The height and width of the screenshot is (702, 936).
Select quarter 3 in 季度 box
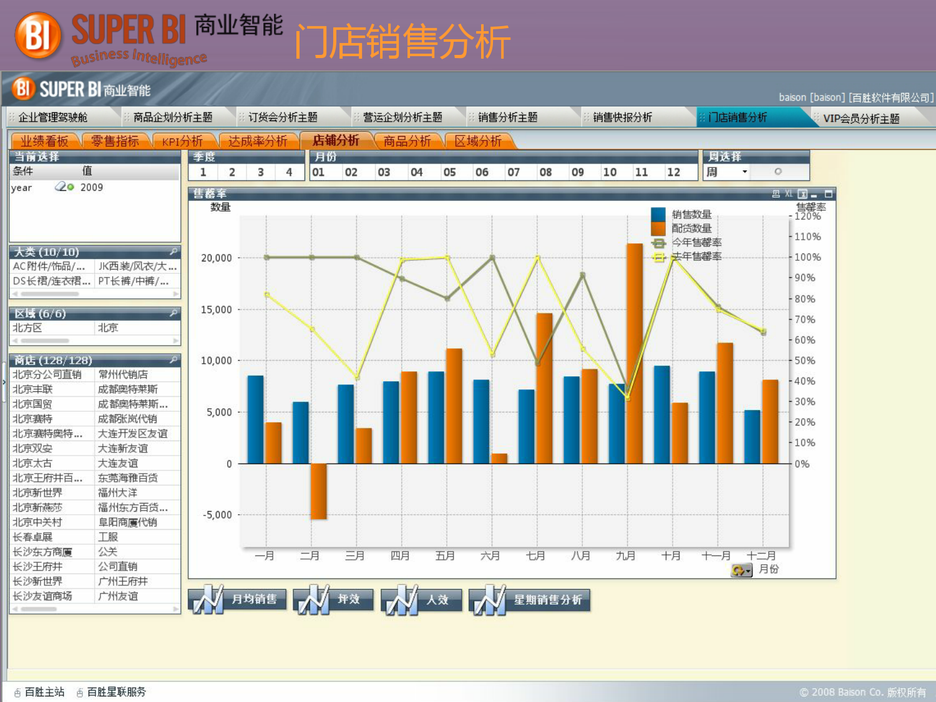point(260,172)
